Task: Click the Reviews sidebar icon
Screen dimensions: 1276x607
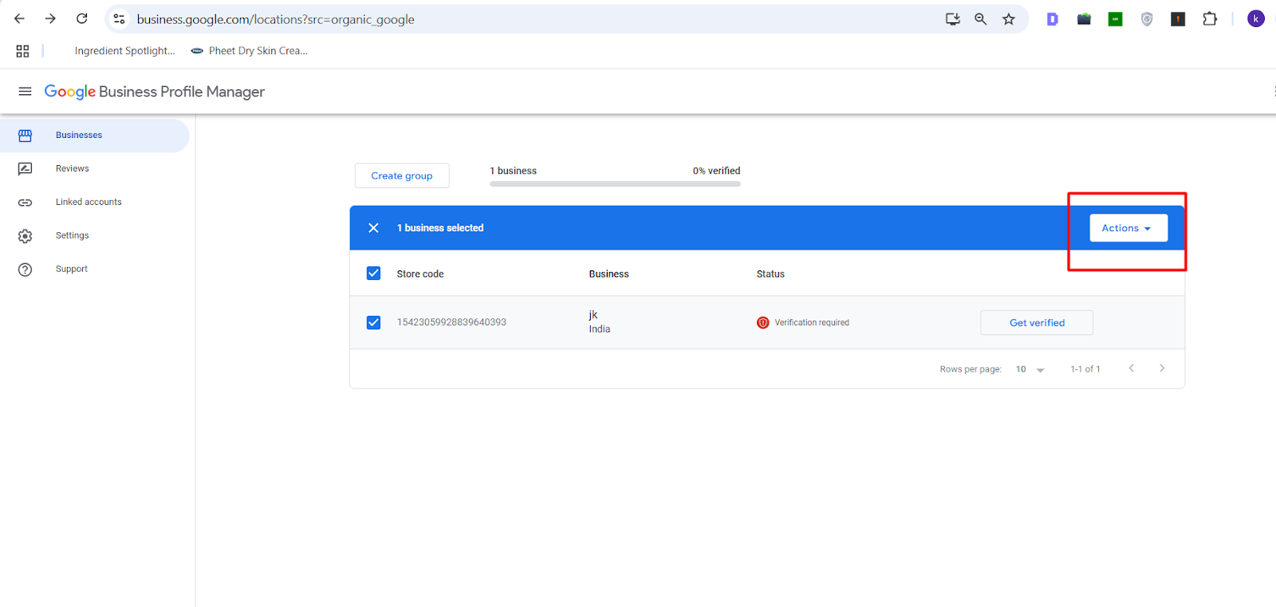Action: pyautogui.click(x=25, y=169)
